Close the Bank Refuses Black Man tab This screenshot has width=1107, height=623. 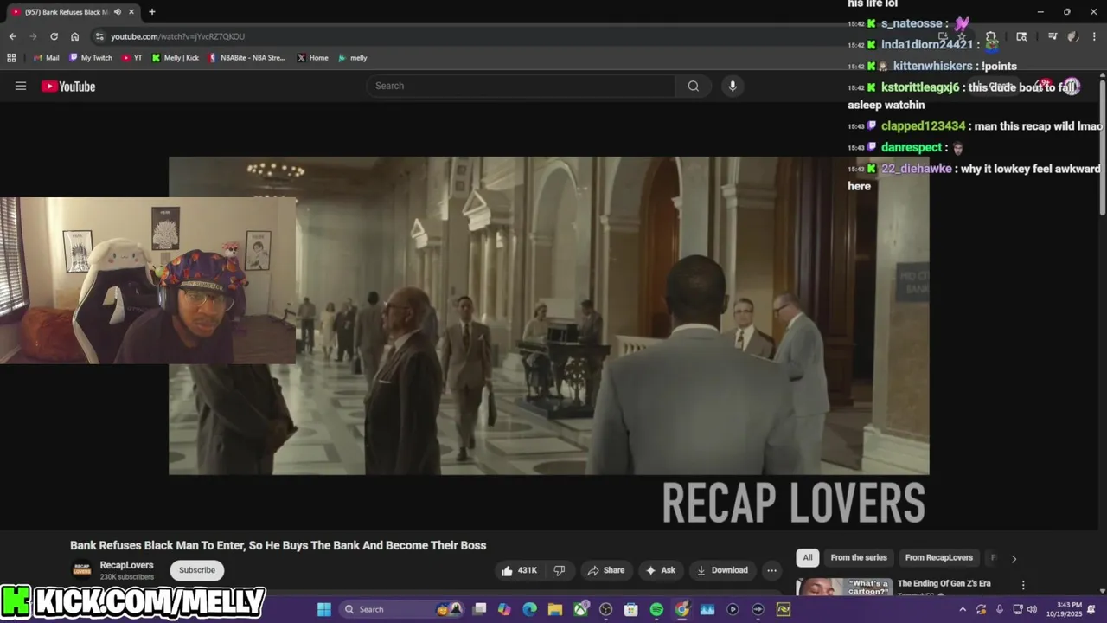(131, 12)
